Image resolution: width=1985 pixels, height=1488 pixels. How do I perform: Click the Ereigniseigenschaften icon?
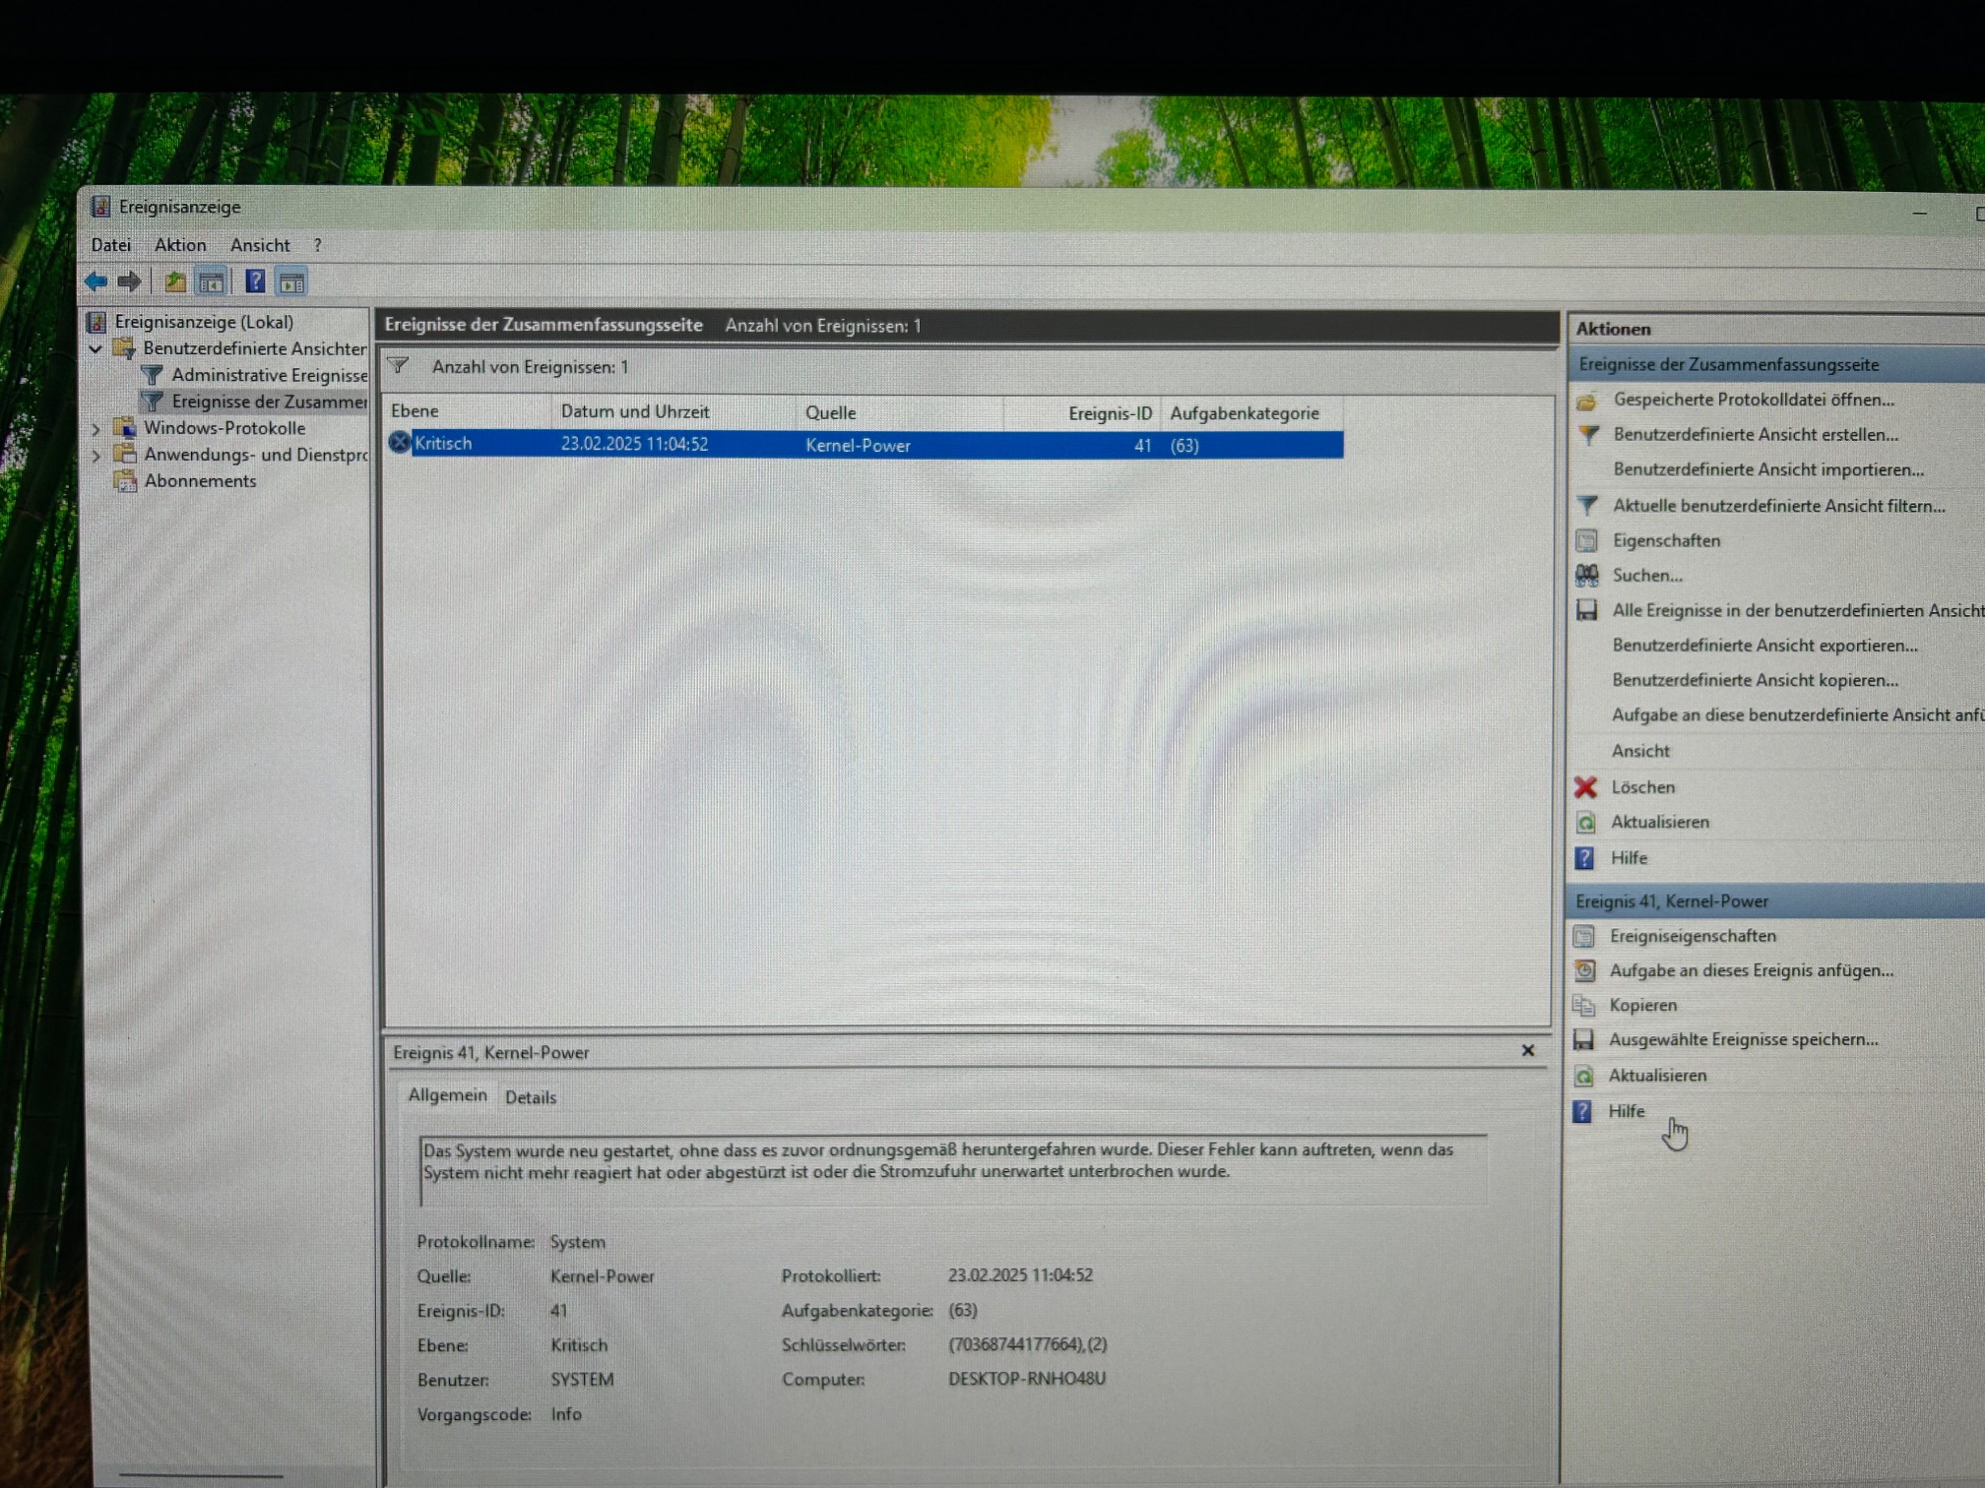click(1584, 936)
